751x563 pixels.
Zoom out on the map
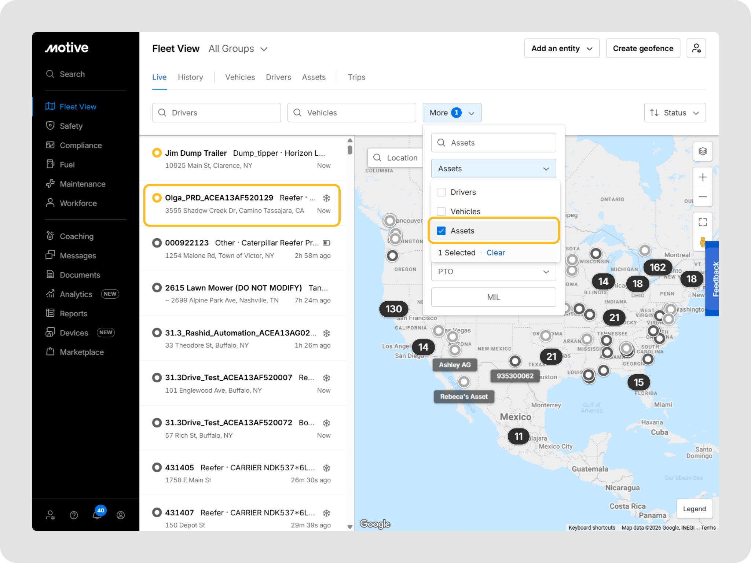pyautogui.click(x=702, y=197)
